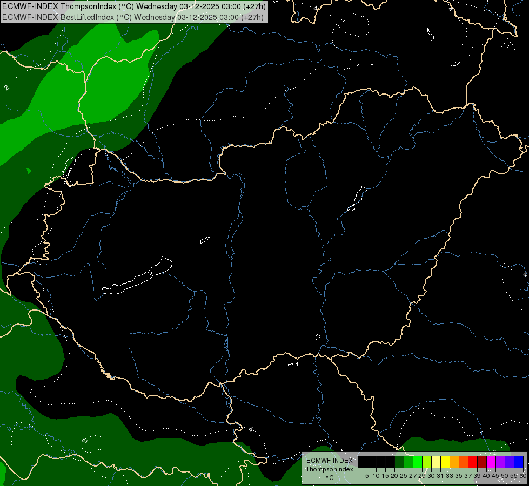529x486 pixels.
Task: Click the legend tick value 55
Action: point(514,476)
